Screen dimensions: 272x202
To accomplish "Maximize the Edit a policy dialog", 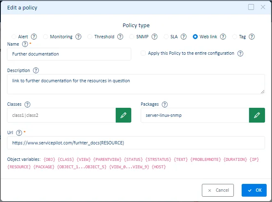I will pos(251,7).
